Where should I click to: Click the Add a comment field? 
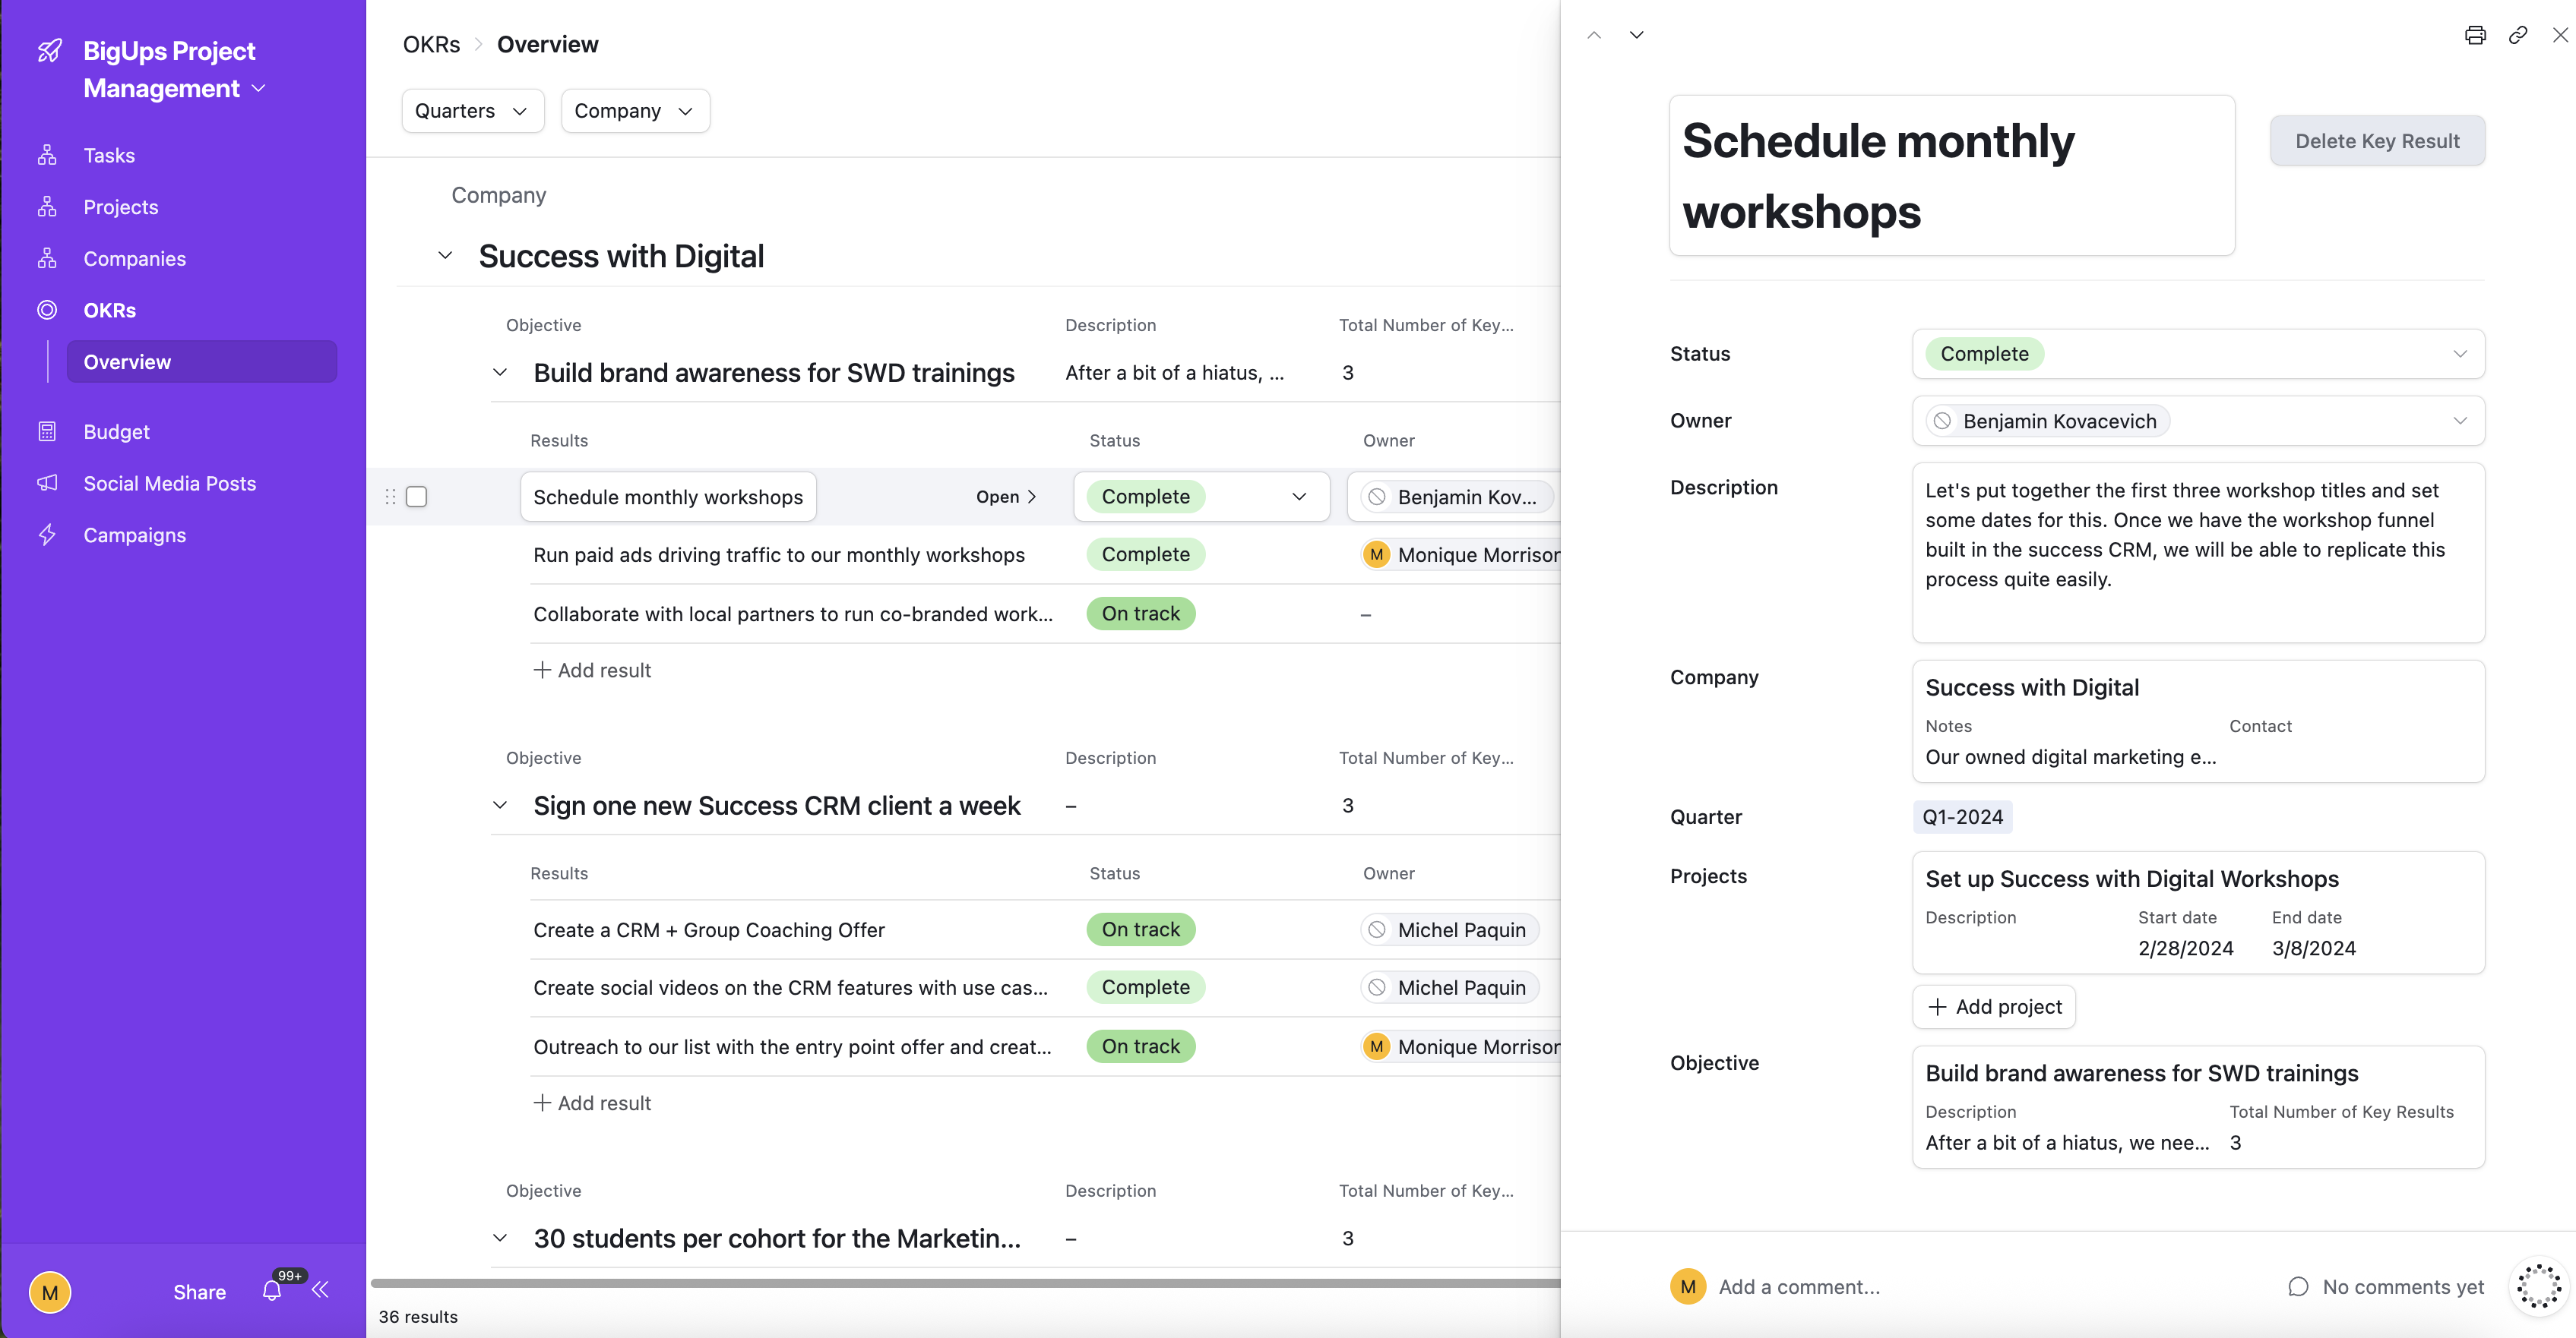[x=1799, y=1287]
